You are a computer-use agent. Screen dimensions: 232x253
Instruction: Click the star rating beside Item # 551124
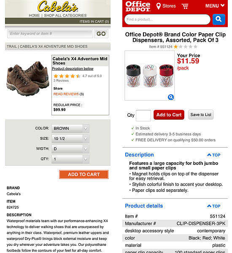coord(186,47)
